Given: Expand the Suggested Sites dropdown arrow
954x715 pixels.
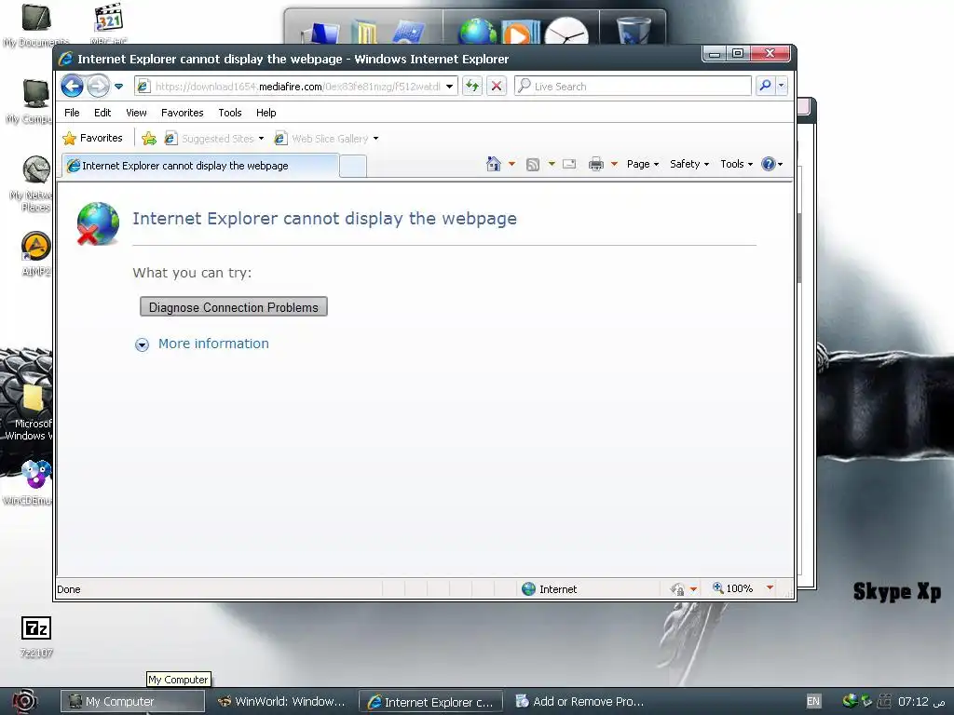Looking at the screenshot, I should (261, 139).
